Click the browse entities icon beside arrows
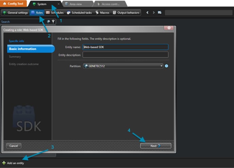Screen dimensions: 234x168 click(160, 13)
